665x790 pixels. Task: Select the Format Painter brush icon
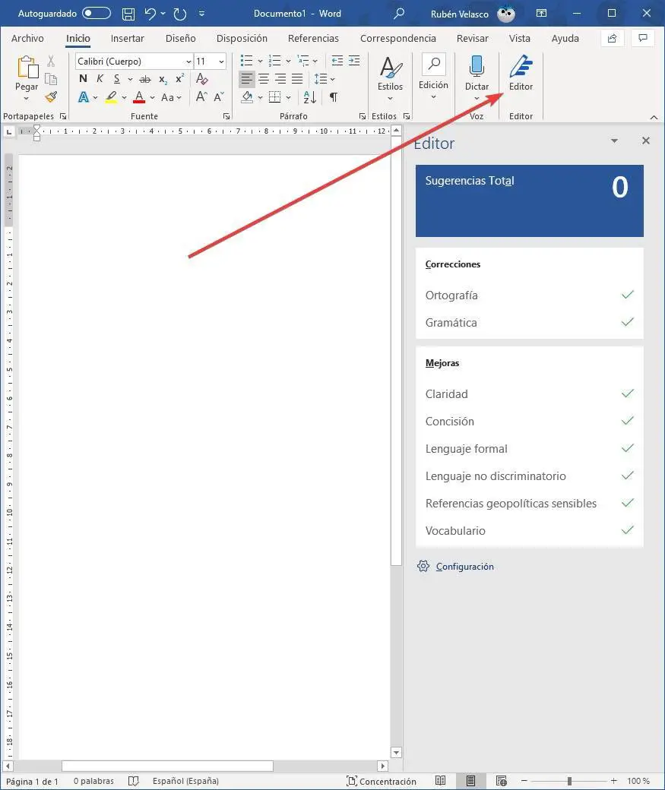coord(51,96)
